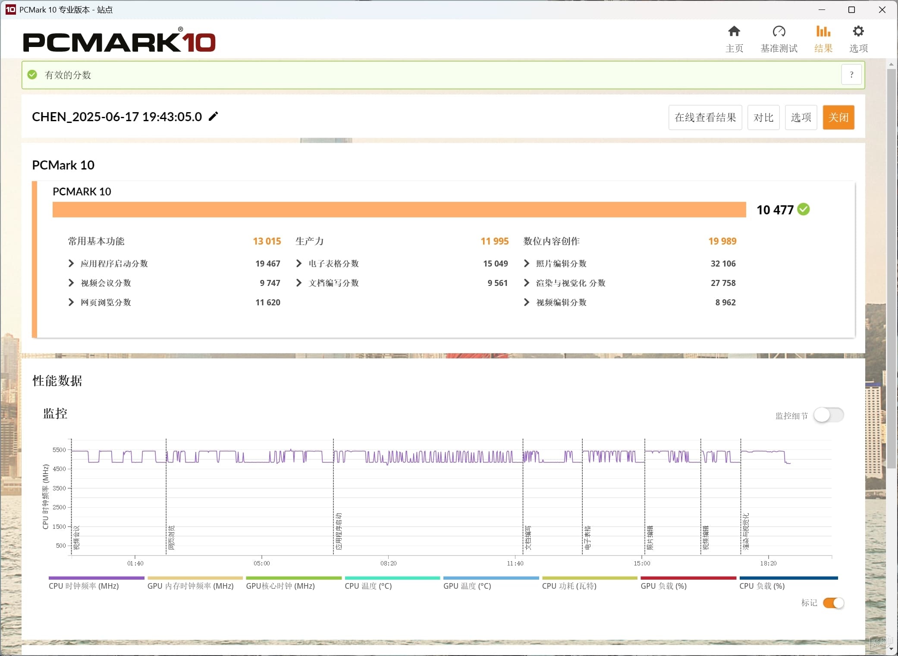898x656 pixels.
Task: Click the 视频编辑 chart marker
Action: point(706,537)
